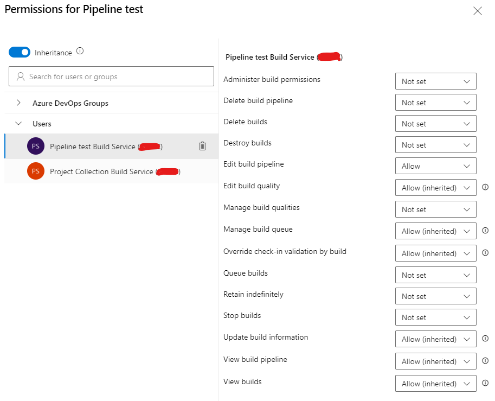Click the search magnifier icon

pyautogui.click(x=21, y=76)
